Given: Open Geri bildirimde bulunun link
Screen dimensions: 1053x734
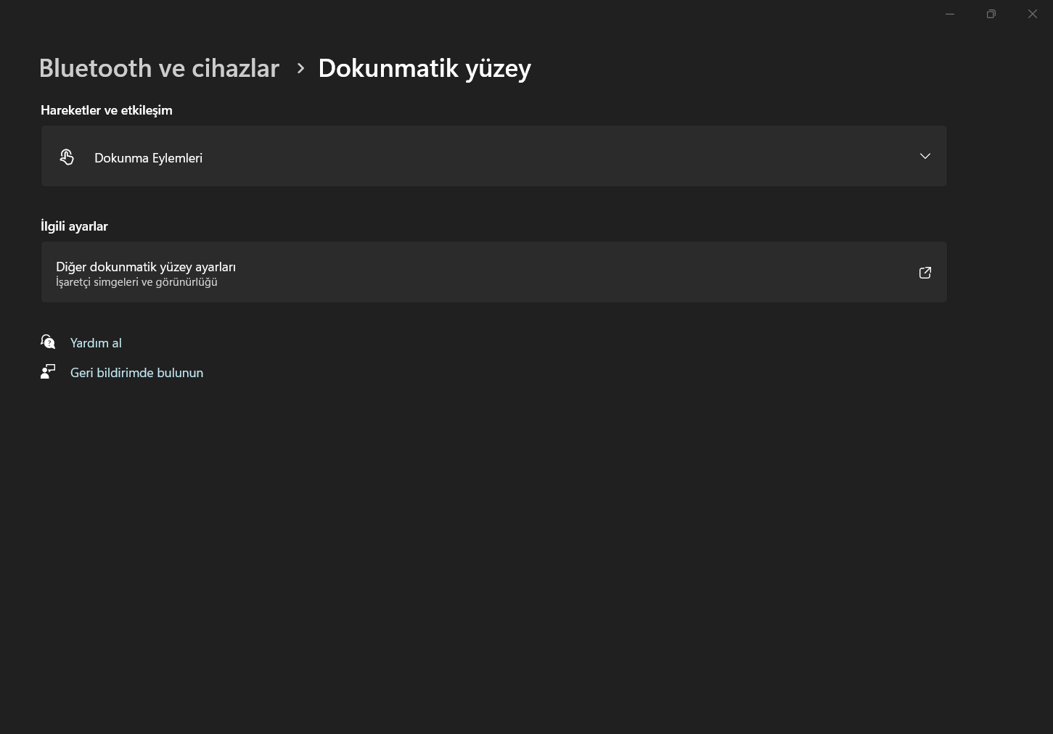Looking at the screenshot, I should coord(136,373).
